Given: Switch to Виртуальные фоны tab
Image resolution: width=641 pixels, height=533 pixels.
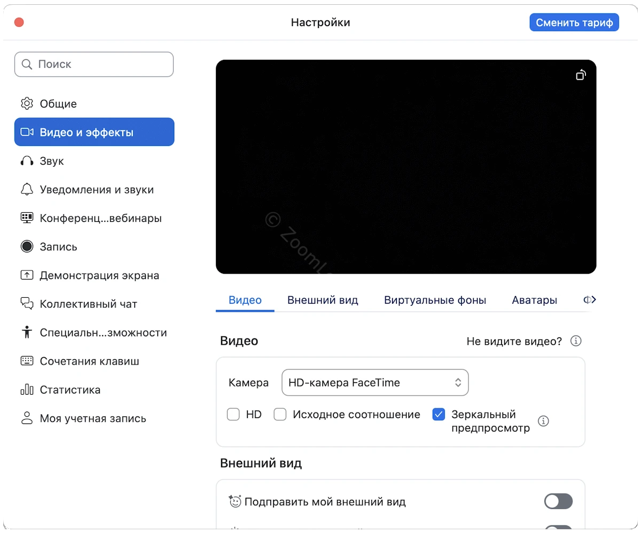Looking at the screenshot, I should (435, 300).
